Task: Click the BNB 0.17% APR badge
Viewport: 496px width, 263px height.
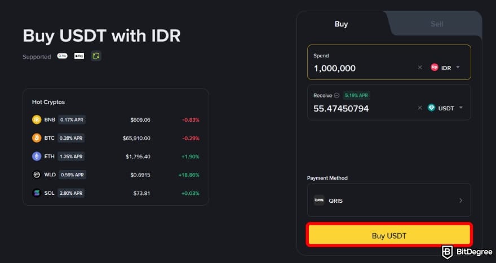Action: click(72, 120)
